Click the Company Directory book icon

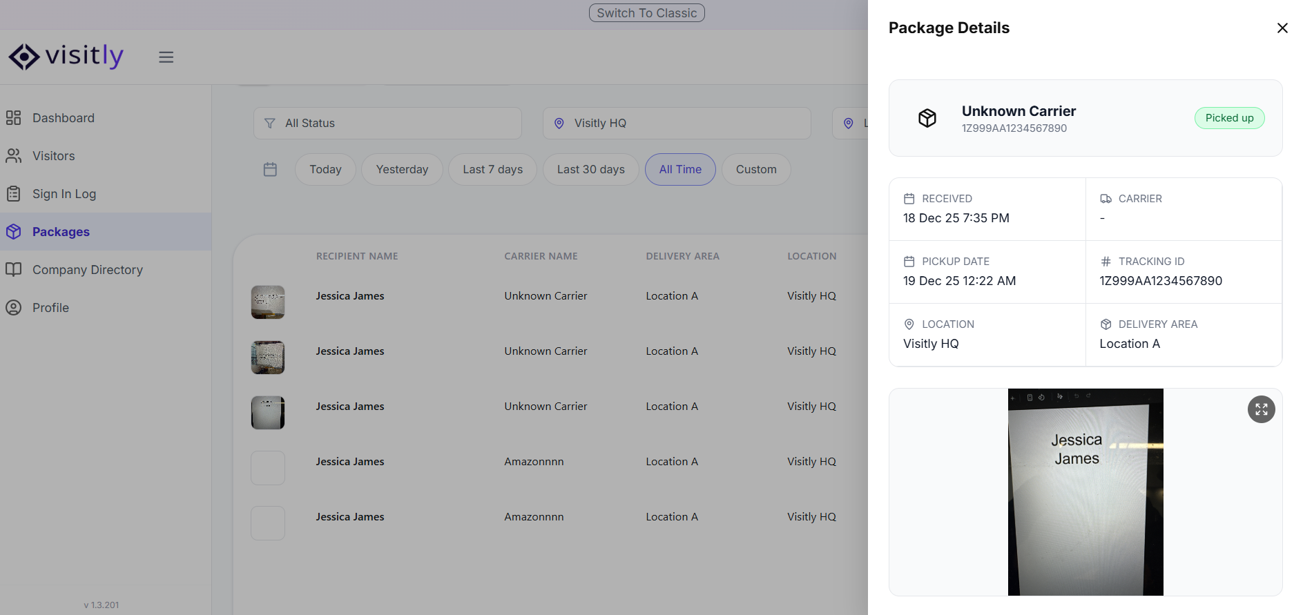(14, 270)
